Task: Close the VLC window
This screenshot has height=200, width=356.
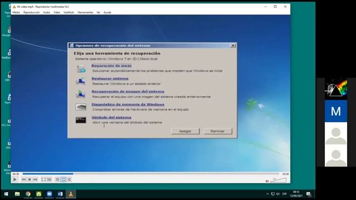Action: point(285,7)
